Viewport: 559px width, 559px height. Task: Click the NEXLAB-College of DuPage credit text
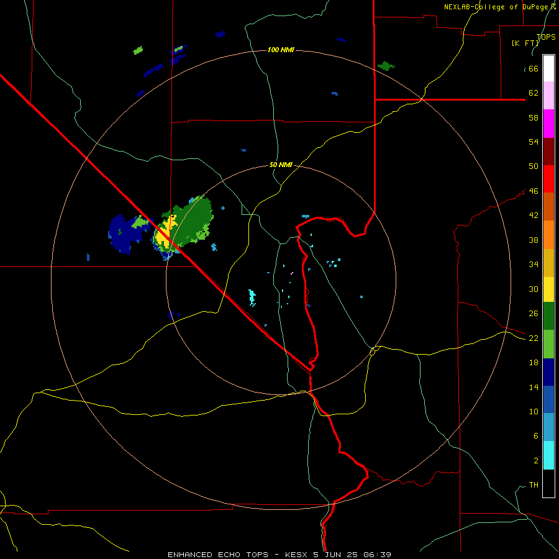[x=500, y=7]
